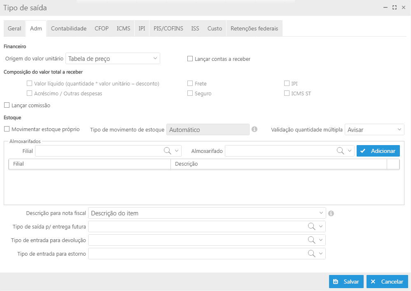Enable Lançar contas a receber
Viewport: 411px width, 291px height.
(190, 59)
